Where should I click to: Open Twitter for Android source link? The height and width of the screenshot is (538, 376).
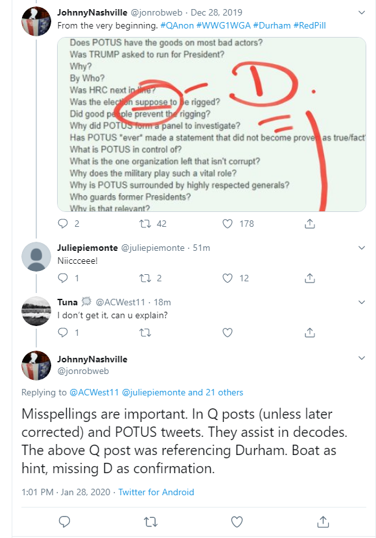tap(156, 492)
